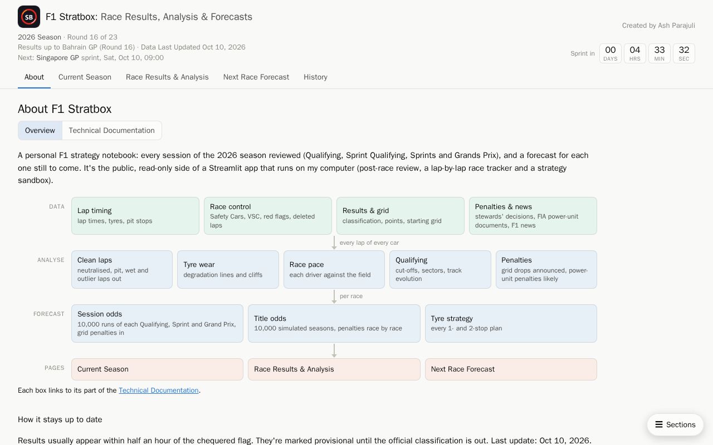This screenshot has width=713, height=445.
Task: Click Race Results & Analysis page box
Action: [334, 369]
